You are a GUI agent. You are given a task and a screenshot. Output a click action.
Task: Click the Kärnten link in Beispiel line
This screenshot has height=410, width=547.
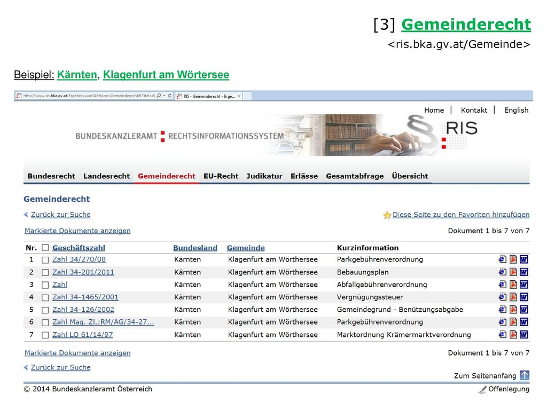(x=77, y=75)
